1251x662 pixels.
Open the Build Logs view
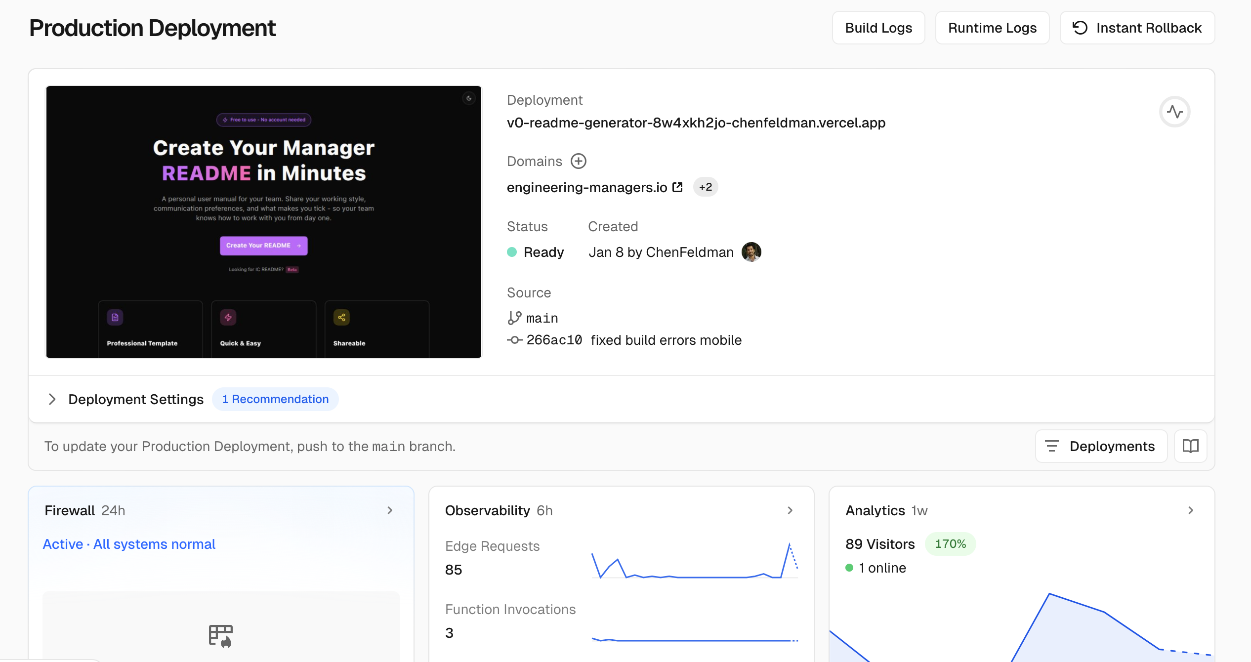pos(878,28)
